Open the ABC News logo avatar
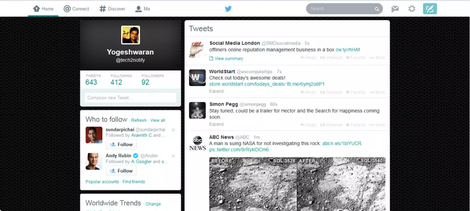The height and width of the screenshot is (211, 470). (197, 143)
